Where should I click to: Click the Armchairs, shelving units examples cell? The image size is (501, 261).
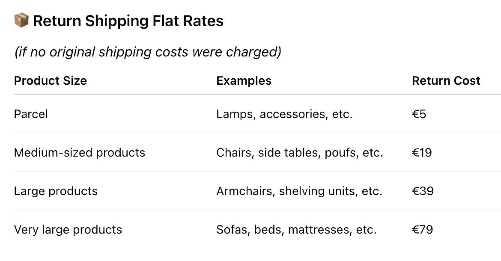point(299,191)
